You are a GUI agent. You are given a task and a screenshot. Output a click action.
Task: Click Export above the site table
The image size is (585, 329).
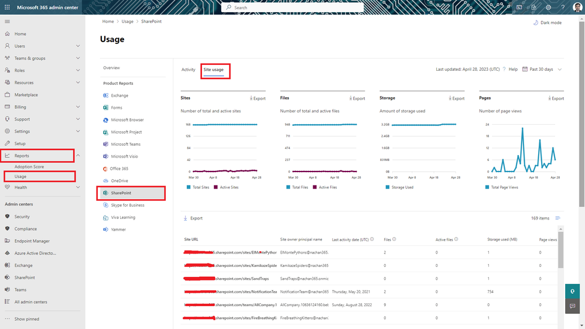(193, 218)
